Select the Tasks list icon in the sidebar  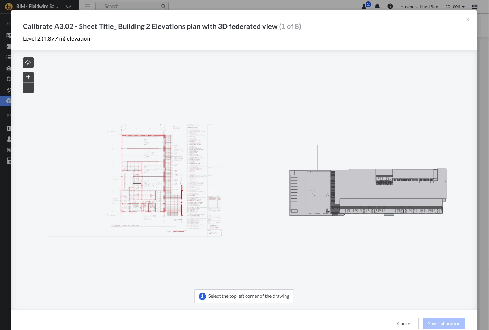pos(8,57)
